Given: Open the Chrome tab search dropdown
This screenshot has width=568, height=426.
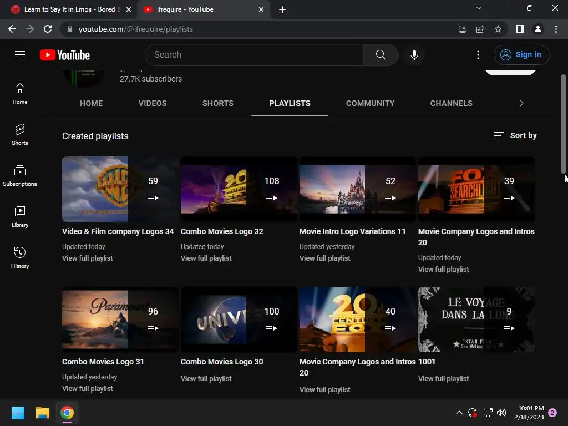Looking at the screenshot, I should click(x=479, y=8).
